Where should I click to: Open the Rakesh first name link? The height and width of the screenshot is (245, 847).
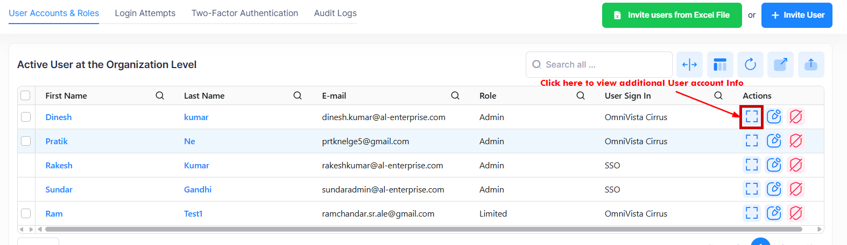59,165
